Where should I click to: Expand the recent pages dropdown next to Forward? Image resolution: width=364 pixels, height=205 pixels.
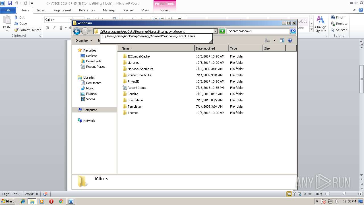[90, 31]
